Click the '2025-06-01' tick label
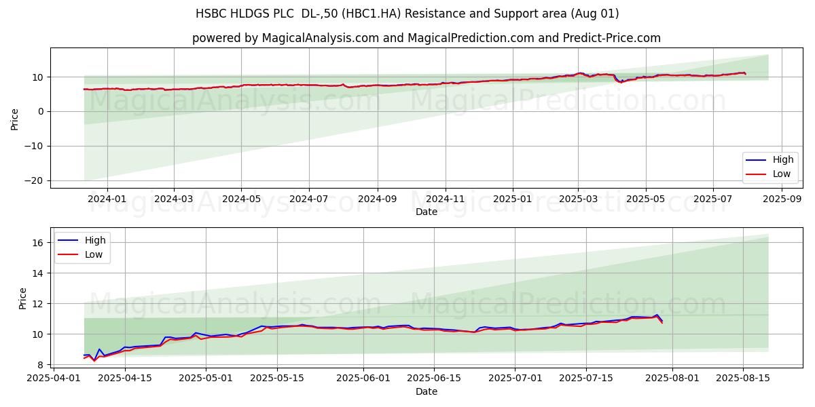Image resolution: width=815 pixels, height=407 pixels. coord(364,379)
